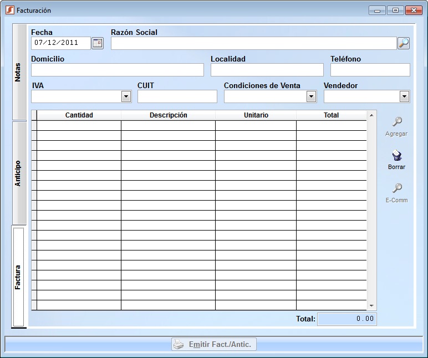Image resolution: width=428 pixels, height=358 pixels.
Task: Click the Facturación app icon in title bar
Action: tap(9, 10)
